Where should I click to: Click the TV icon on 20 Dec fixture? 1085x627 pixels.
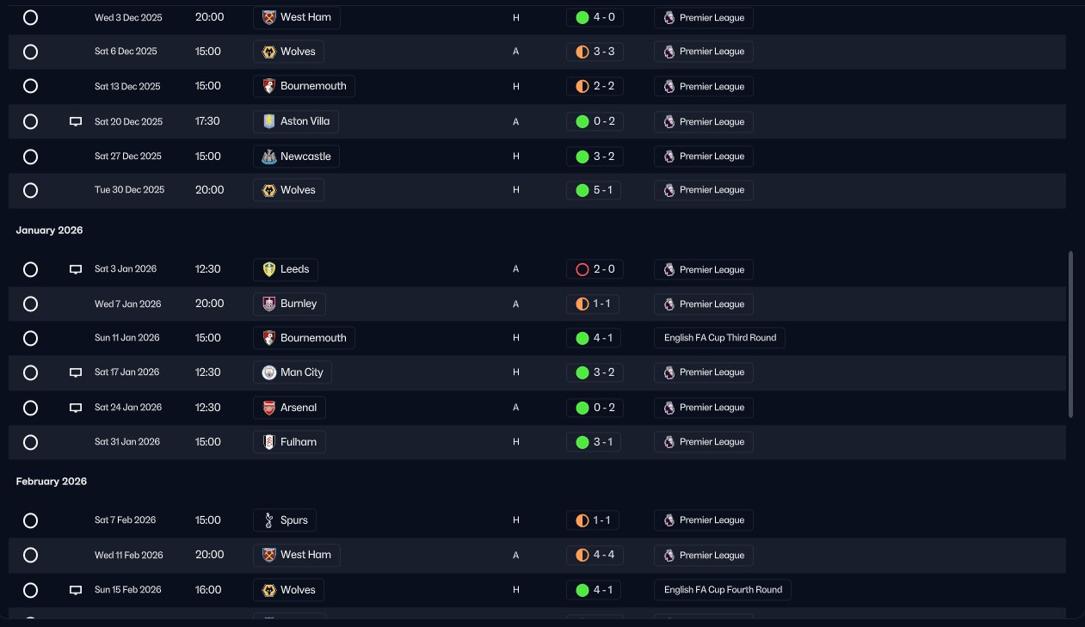coord(76,121)
